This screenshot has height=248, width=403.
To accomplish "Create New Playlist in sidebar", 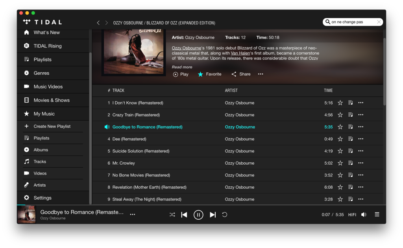I will tap(53, 126).
